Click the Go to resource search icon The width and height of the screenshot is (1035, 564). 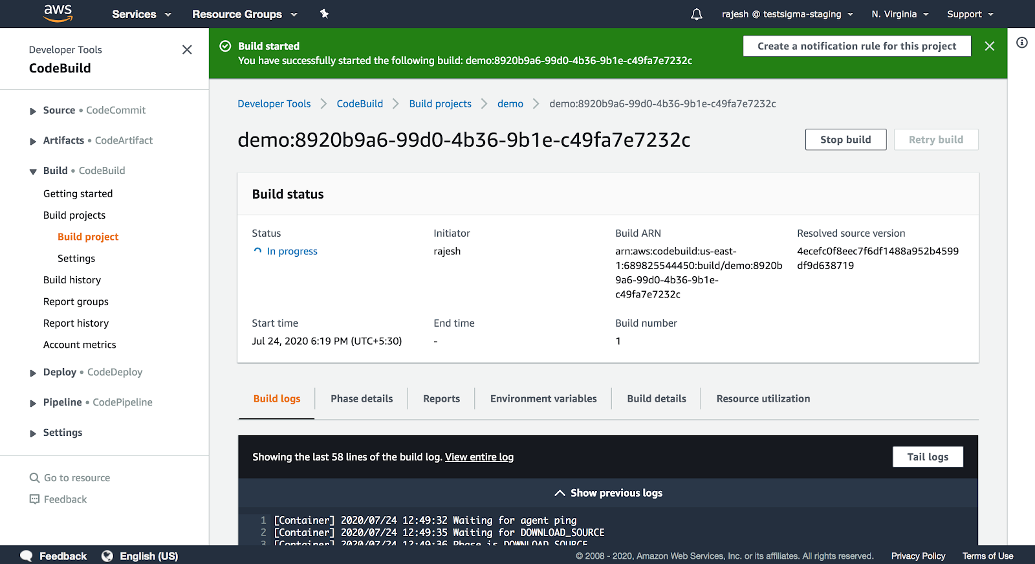click(x=35, y=478)
